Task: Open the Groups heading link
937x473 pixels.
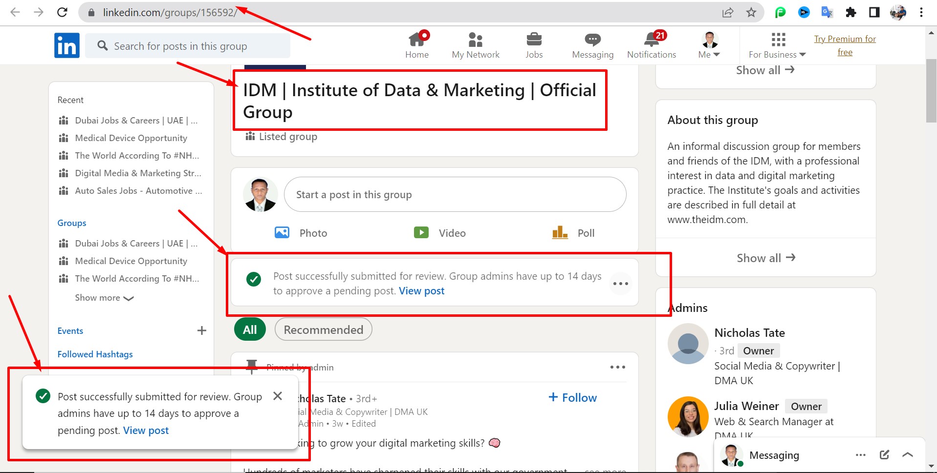Action: tap(72, 223)
